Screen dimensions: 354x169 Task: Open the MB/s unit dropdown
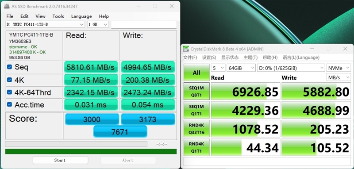339,77
